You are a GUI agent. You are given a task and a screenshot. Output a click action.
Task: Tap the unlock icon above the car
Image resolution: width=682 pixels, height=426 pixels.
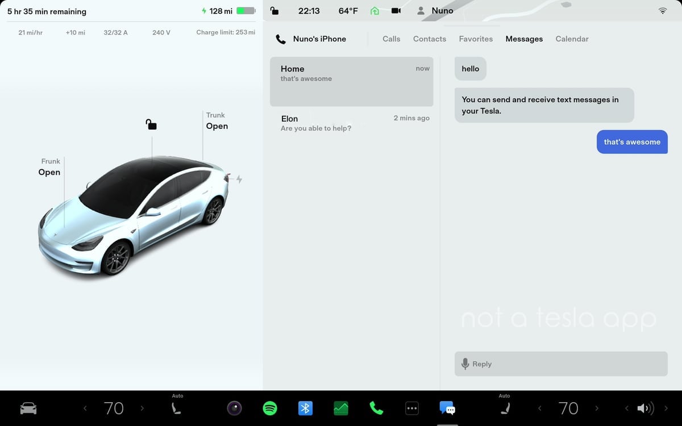coord(151,124)
